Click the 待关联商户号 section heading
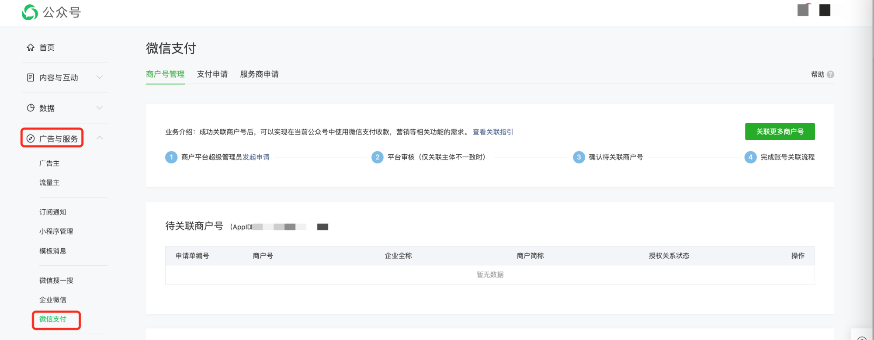 (x=194, y=226)
